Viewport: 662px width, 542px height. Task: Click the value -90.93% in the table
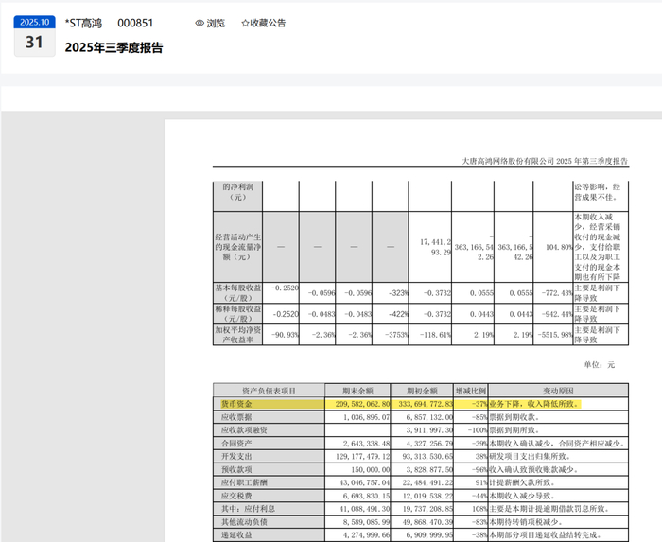pos(285,335)
